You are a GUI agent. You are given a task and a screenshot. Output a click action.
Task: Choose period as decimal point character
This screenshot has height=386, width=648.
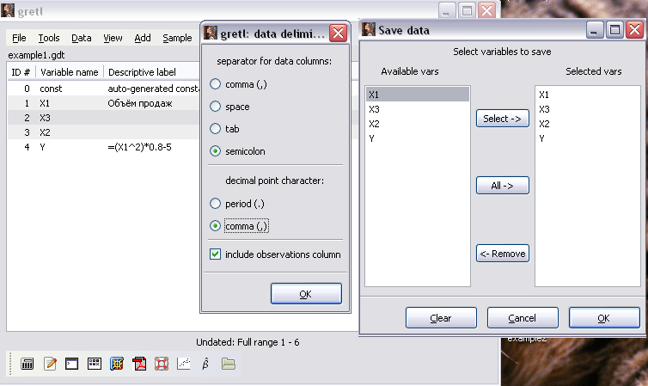coord(216,204)
